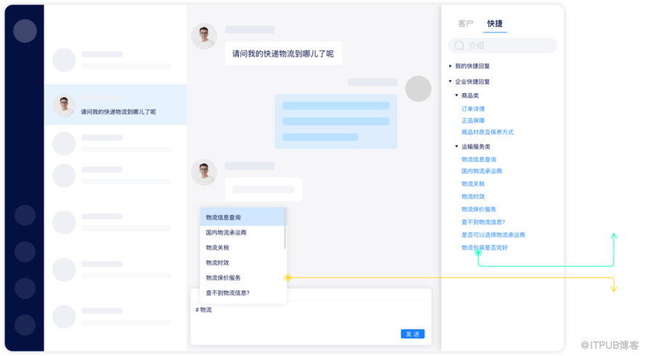Pick 物流保价服务 from the suggestion popup
This screenshot has width=646, height=356.
223,278
